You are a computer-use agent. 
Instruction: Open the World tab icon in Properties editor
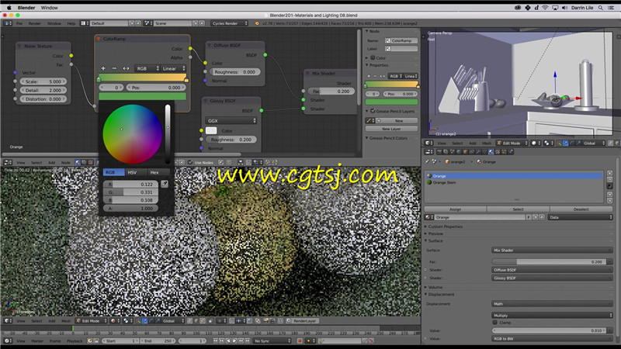click(459, 151)
